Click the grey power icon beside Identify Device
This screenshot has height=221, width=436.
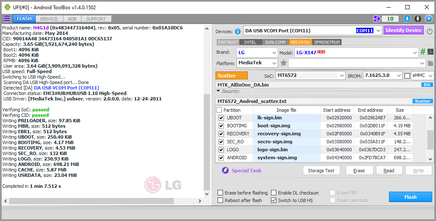point(430,31)
